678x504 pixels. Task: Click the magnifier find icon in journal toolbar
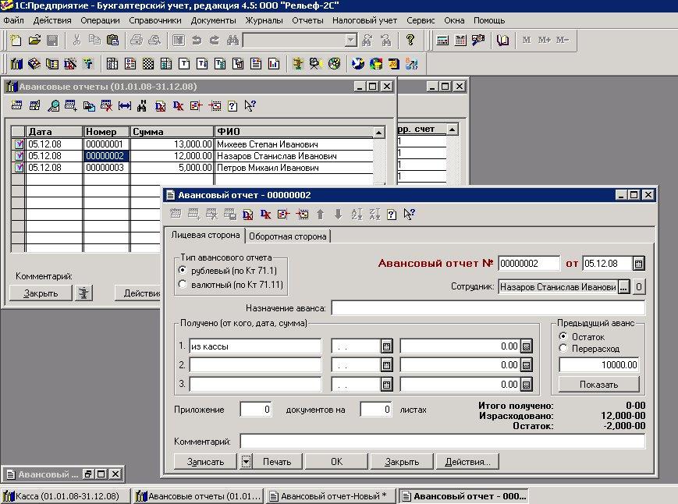tap(53, 106)
